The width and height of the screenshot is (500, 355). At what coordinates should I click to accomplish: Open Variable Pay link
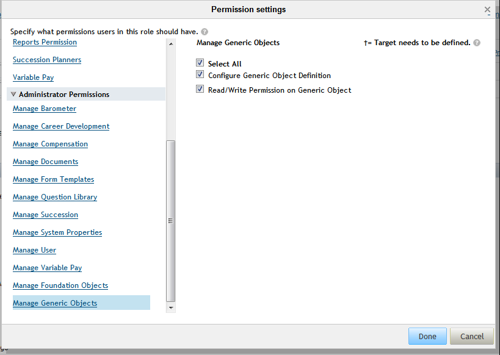(x=33, y=77)
